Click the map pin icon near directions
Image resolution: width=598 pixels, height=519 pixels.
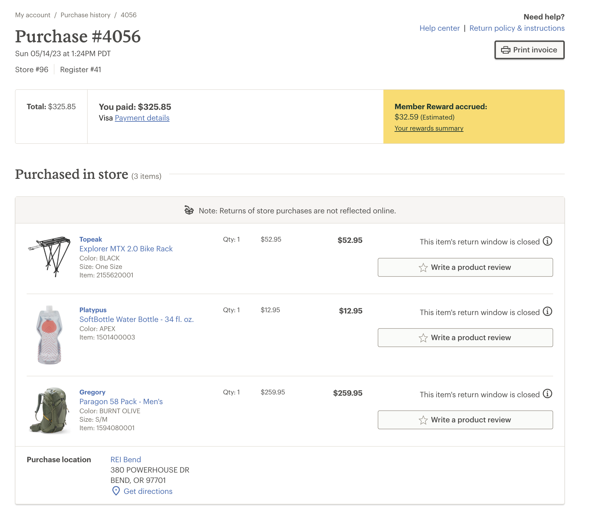click(116, 491)
